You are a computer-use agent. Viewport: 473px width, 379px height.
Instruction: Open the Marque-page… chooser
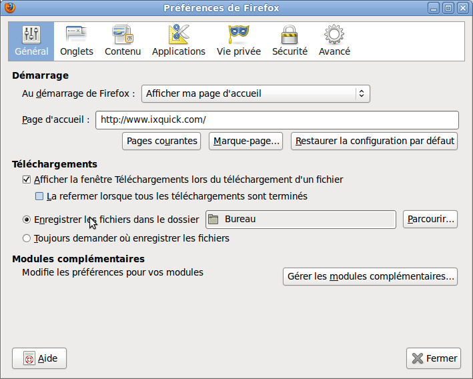pos(246,141)
